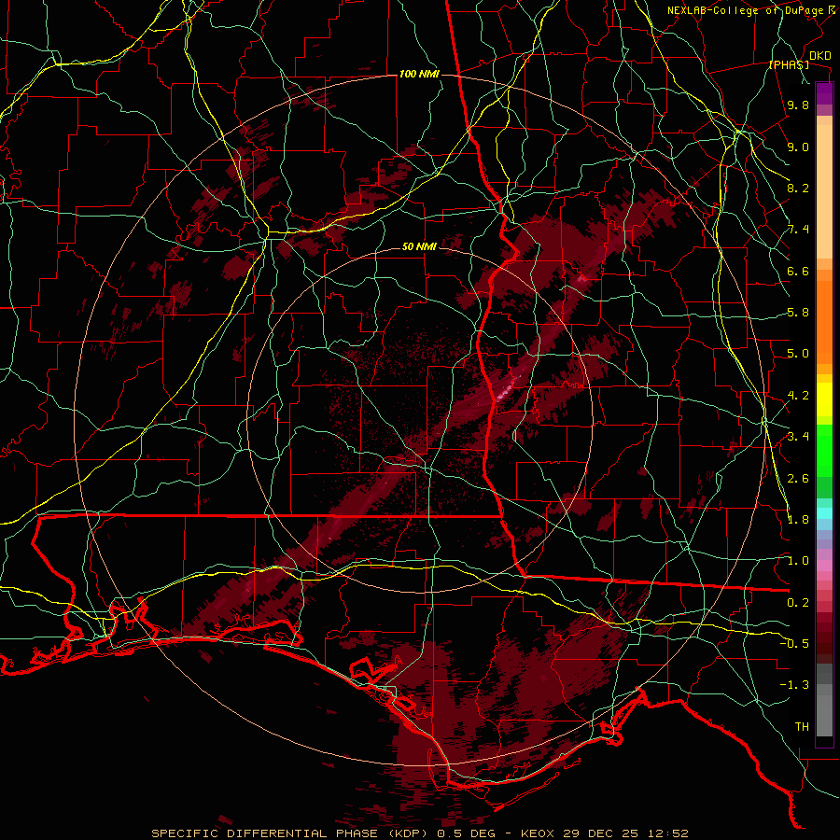The image size is (840, 840).
Task: Click the 3.4 value on the color scale
Action: [798, 437]
